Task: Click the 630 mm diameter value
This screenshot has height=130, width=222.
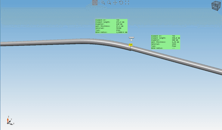Action: click(119, 24)
